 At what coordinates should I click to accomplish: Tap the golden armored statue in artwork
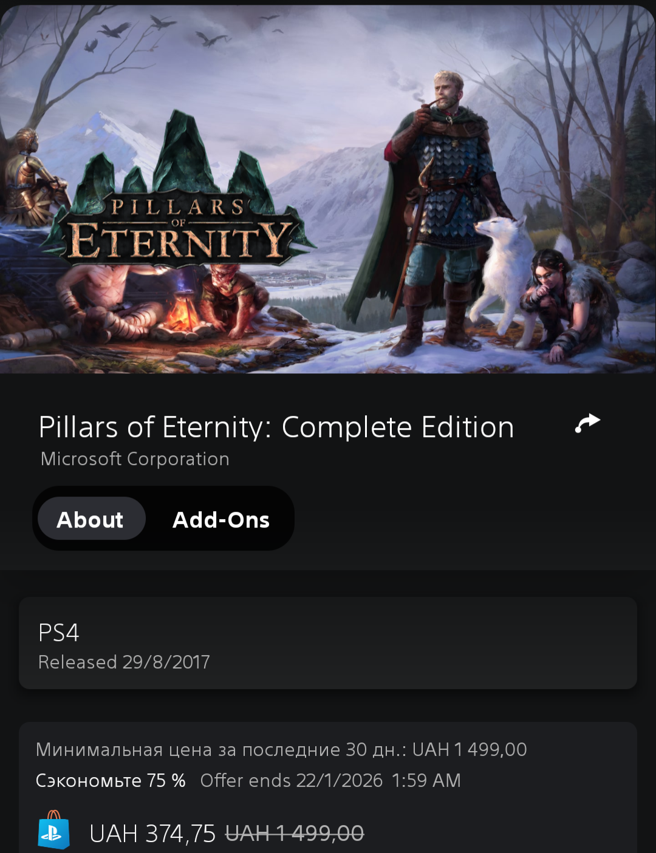32,176
